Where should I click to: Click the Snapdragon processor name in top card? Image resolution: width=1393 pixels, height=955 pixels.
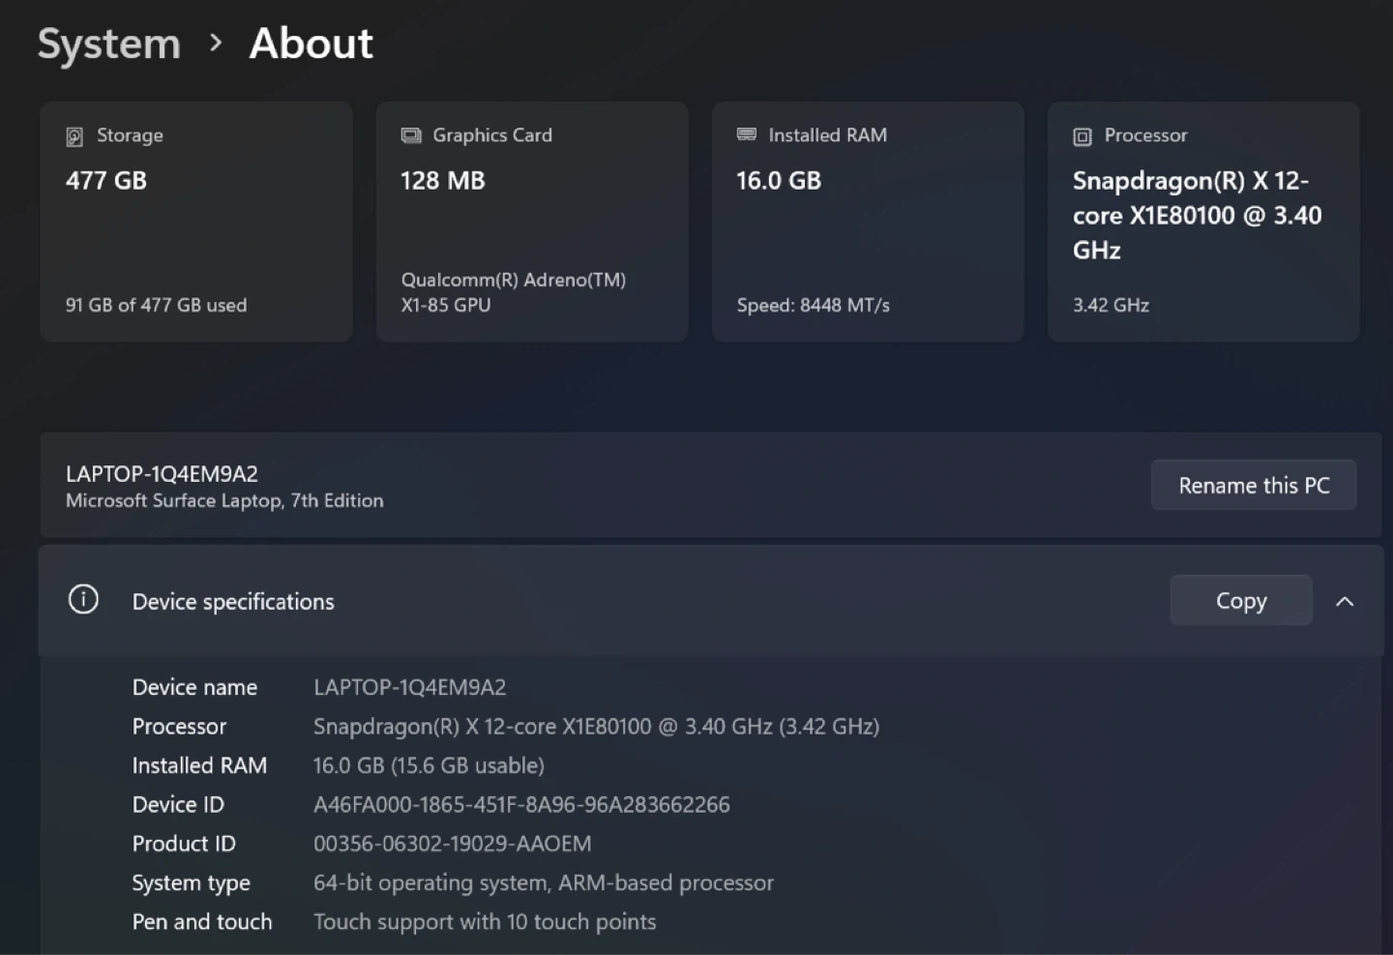1197,215
